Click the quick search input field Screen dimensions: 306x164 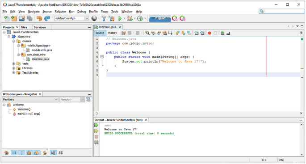[x=284, y=11]
